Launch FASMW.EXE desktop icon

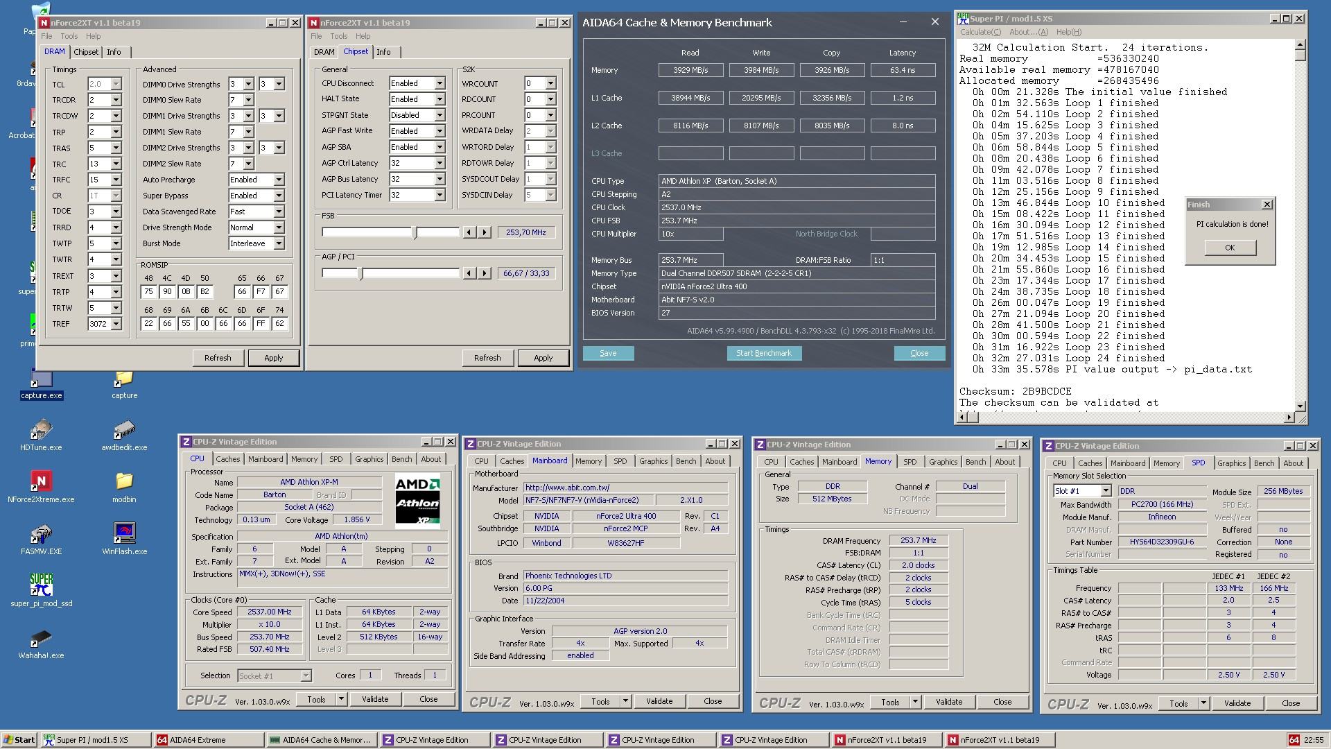(x=41, y=539)
